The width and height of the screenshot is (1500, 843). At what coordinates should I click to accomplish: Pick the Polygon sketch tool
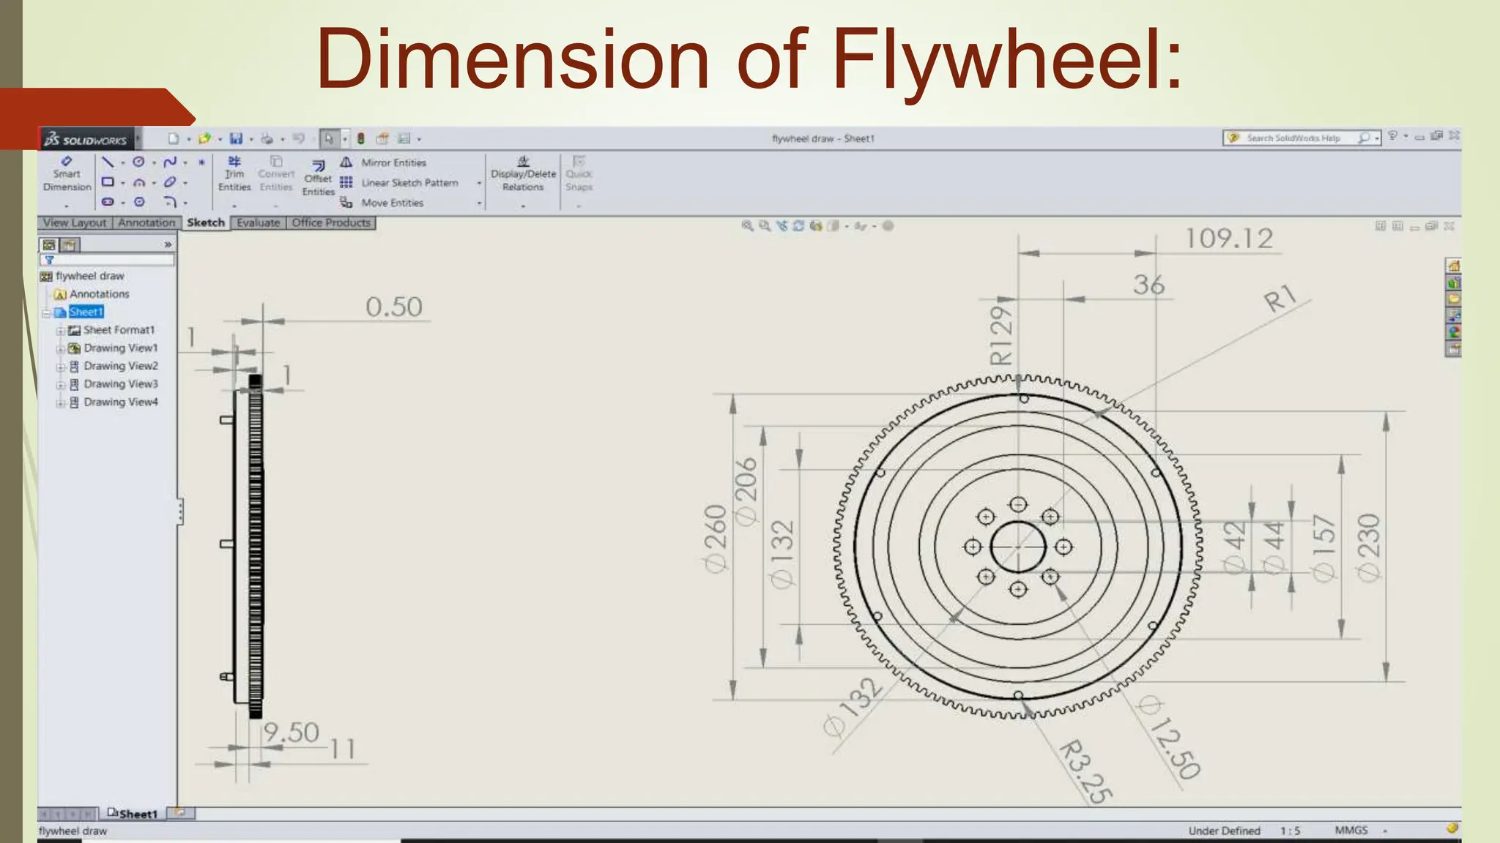139,201
